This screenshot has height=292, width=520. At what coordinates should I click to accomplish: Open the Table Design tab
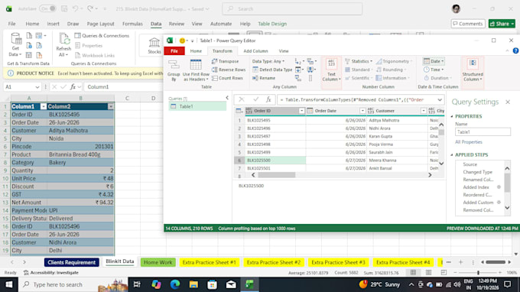point(272,24)
